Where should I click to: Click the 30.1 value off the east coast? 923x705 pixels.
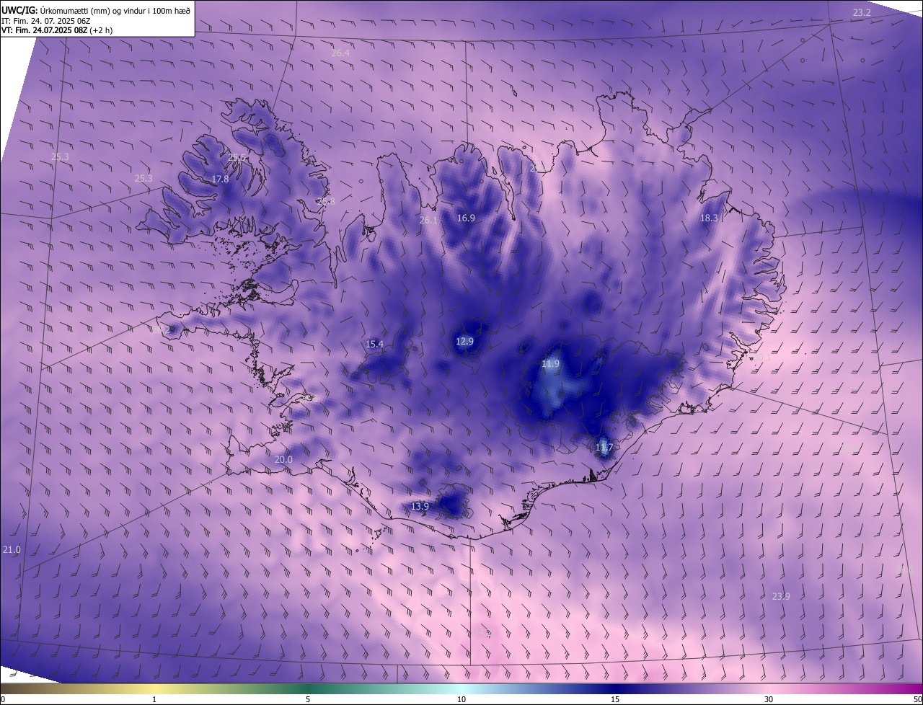[762, 357]
